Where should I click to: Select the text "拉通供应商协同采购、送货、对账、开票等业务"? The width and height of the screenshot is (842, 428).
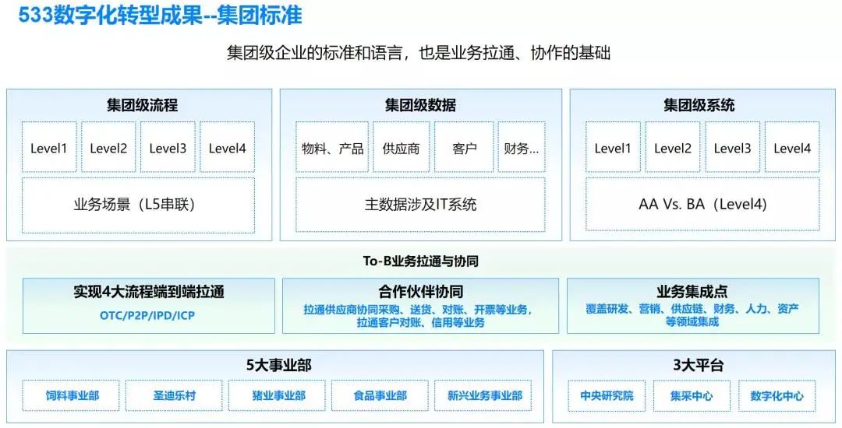[x=416, y=310]
